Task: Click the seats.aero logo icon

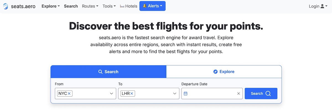Action: pos(6,6)
